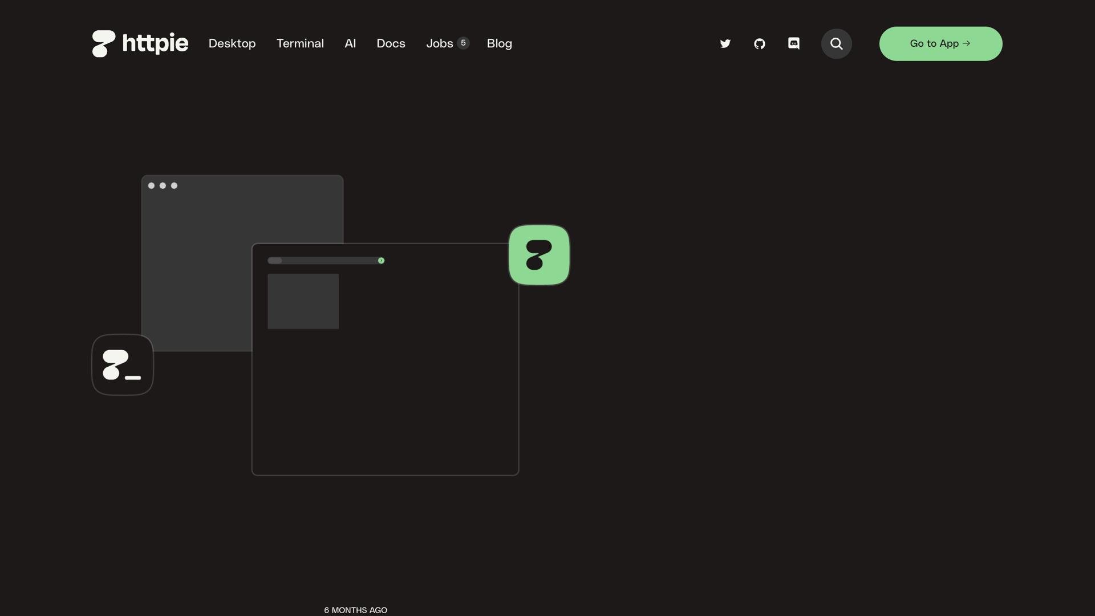Screen dimensions: 1095x616
Task: Click the first window control dot
Action: (x=151, y=185)
